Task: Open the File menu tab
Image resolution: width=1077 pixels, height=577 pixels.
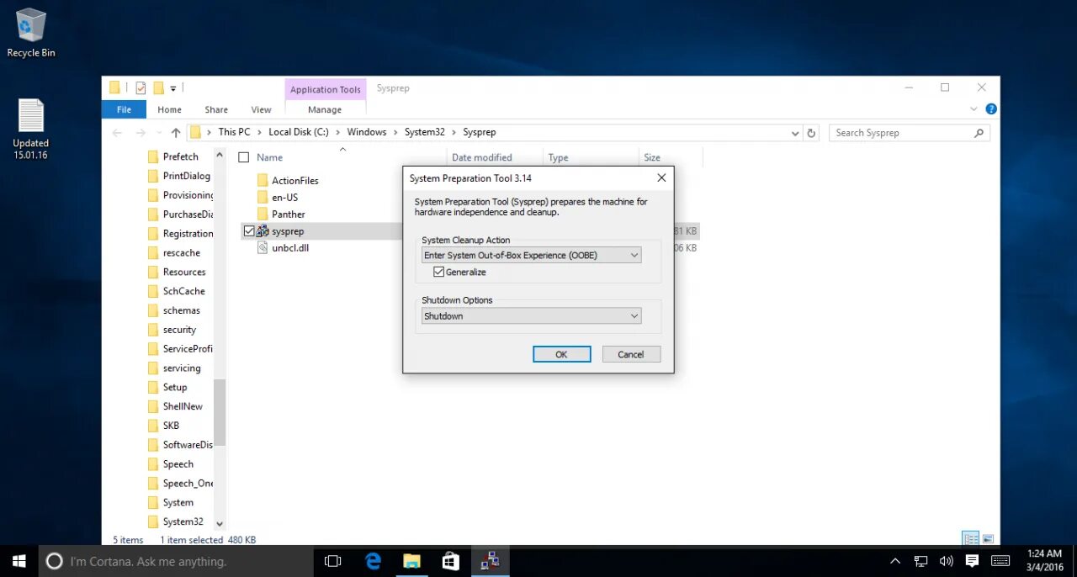Action: coord(124,109)
